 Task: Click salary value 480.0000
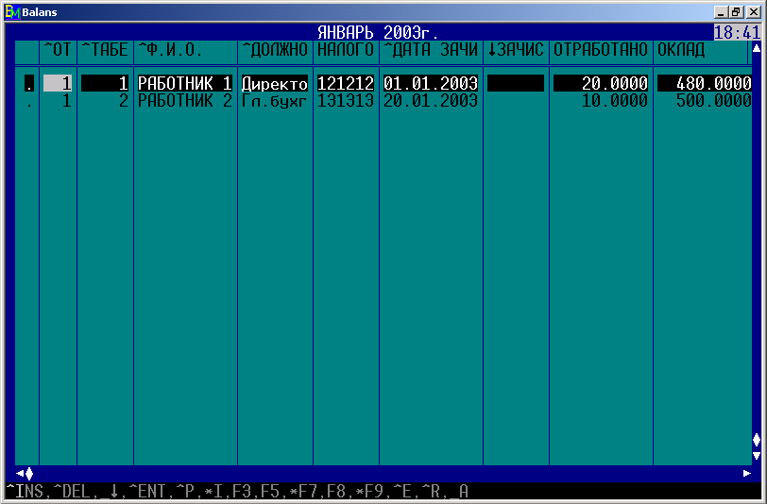[705, 83]
